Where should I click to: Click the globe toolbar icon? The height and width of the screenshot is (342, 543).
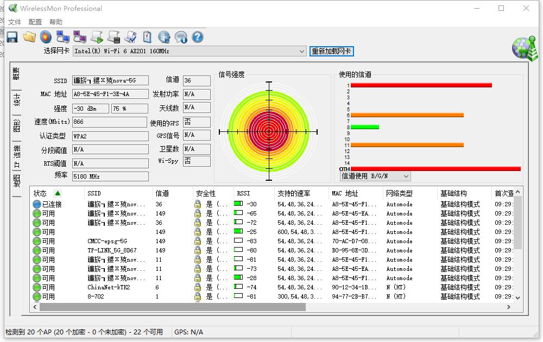coord(164,37)
